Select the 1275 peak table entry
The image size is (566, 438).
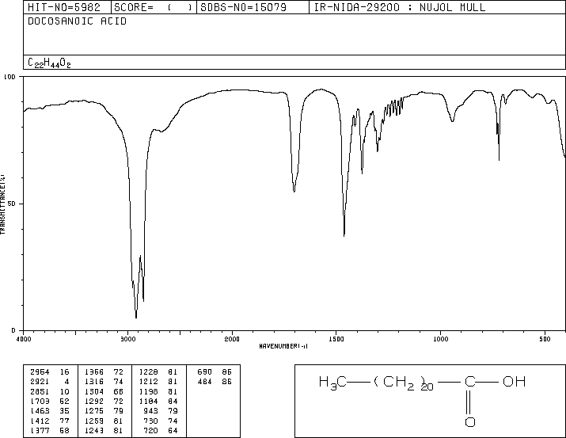tap(104, 411)
